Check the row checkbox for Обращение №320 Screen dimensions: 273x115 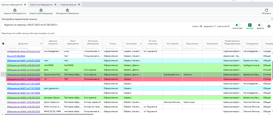3,70
